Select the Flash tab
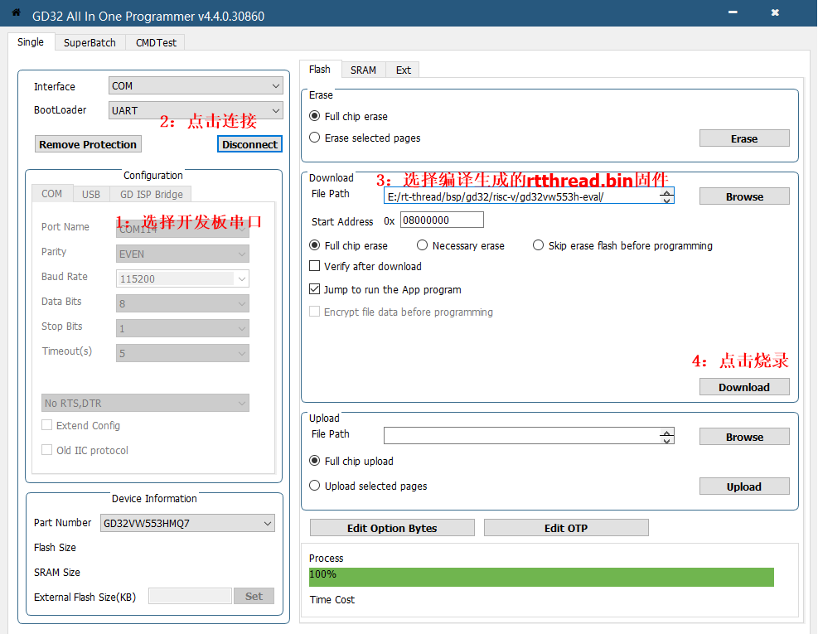 (x=319, y=70)
